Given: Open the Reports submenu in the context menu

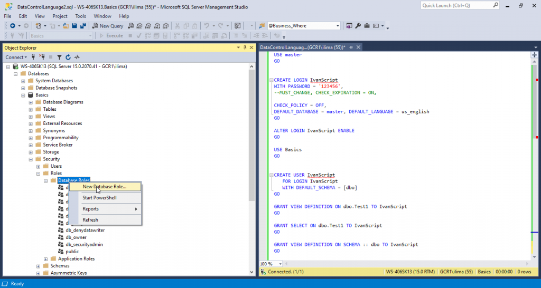Looking at the screenshot, I should [105, 209].
